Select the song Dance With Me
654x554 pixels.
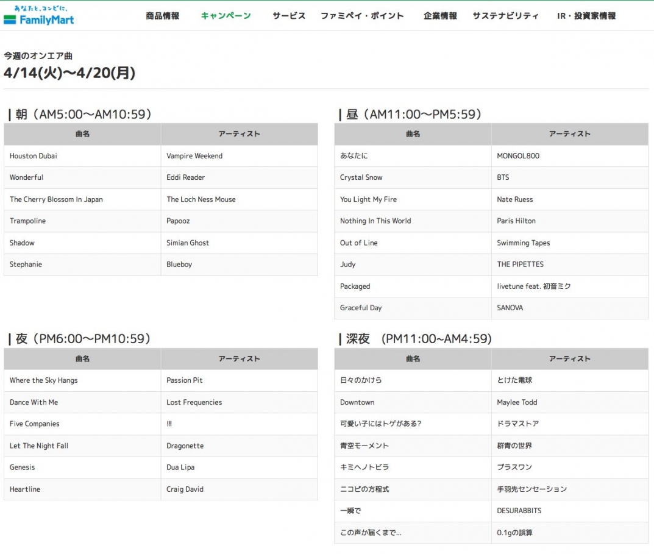34,403
